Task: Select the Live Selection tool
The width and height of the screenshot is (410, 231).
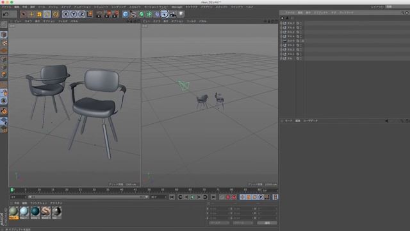Action: coord(23,14)
